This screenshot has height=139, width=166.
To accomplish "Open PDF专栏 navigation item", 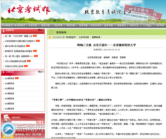I will pos(160,25).
